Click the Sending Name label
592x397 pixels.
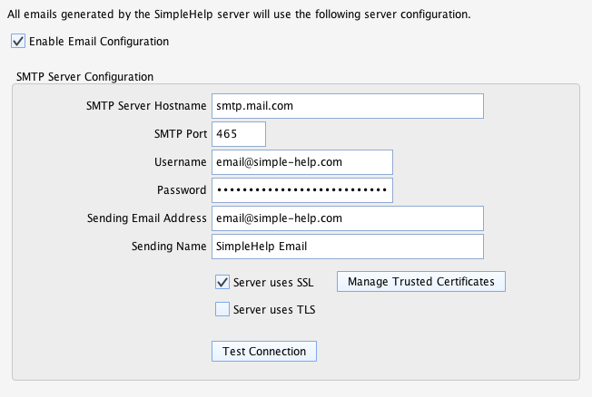[x=169, y=247]
